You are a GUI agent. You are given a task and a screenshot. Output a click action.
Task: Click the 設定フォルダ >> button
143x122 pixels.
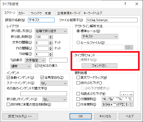pos(20,116)
